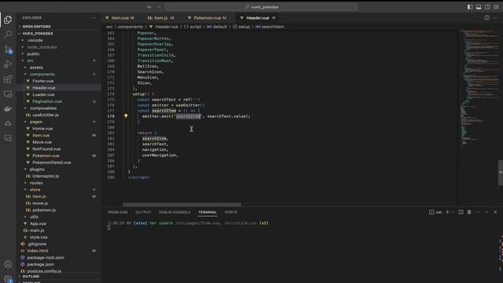Open Pagination.vue in the explorer
503x283 pixels.
pos(47,101)
